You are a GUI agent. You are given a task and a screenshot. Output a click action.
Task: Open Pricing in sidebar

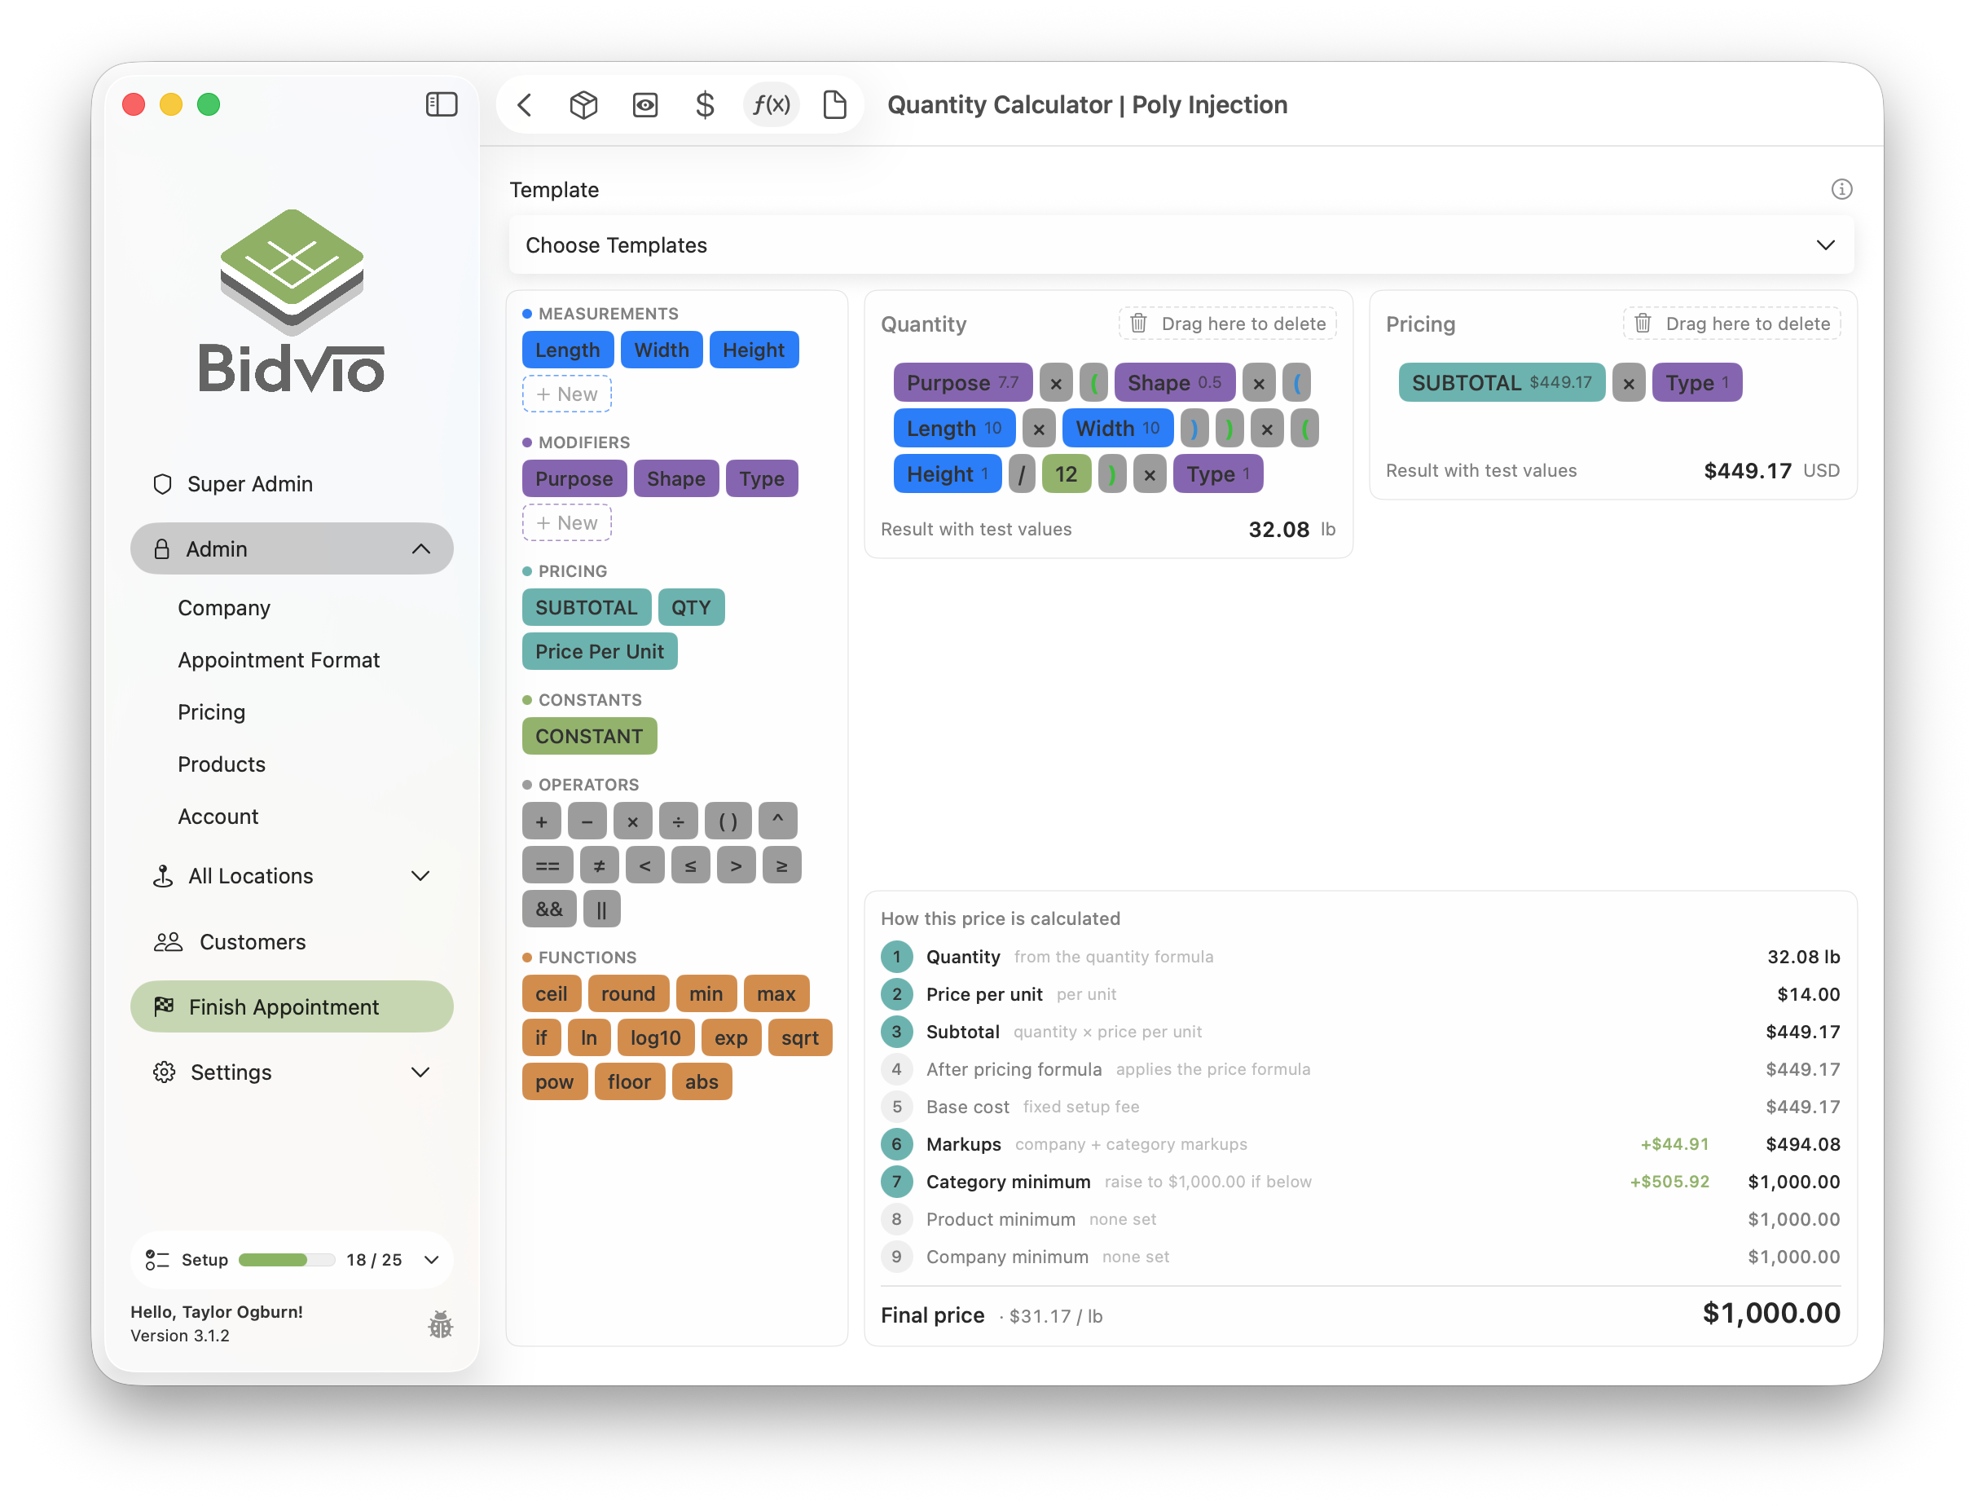point(212,711)
